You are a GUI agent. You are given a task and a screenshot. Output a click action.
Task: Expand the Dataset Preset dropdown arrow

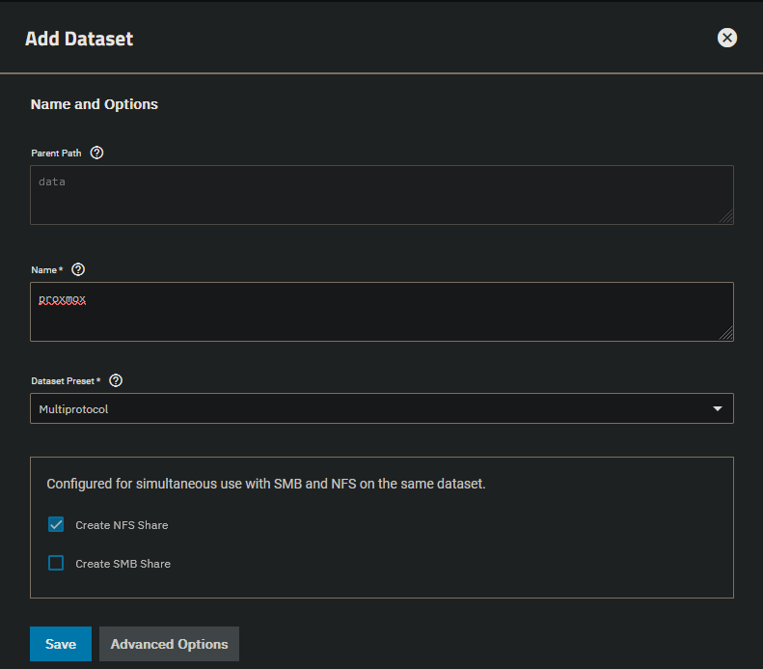pyautogui.click(x=717, y=409)
